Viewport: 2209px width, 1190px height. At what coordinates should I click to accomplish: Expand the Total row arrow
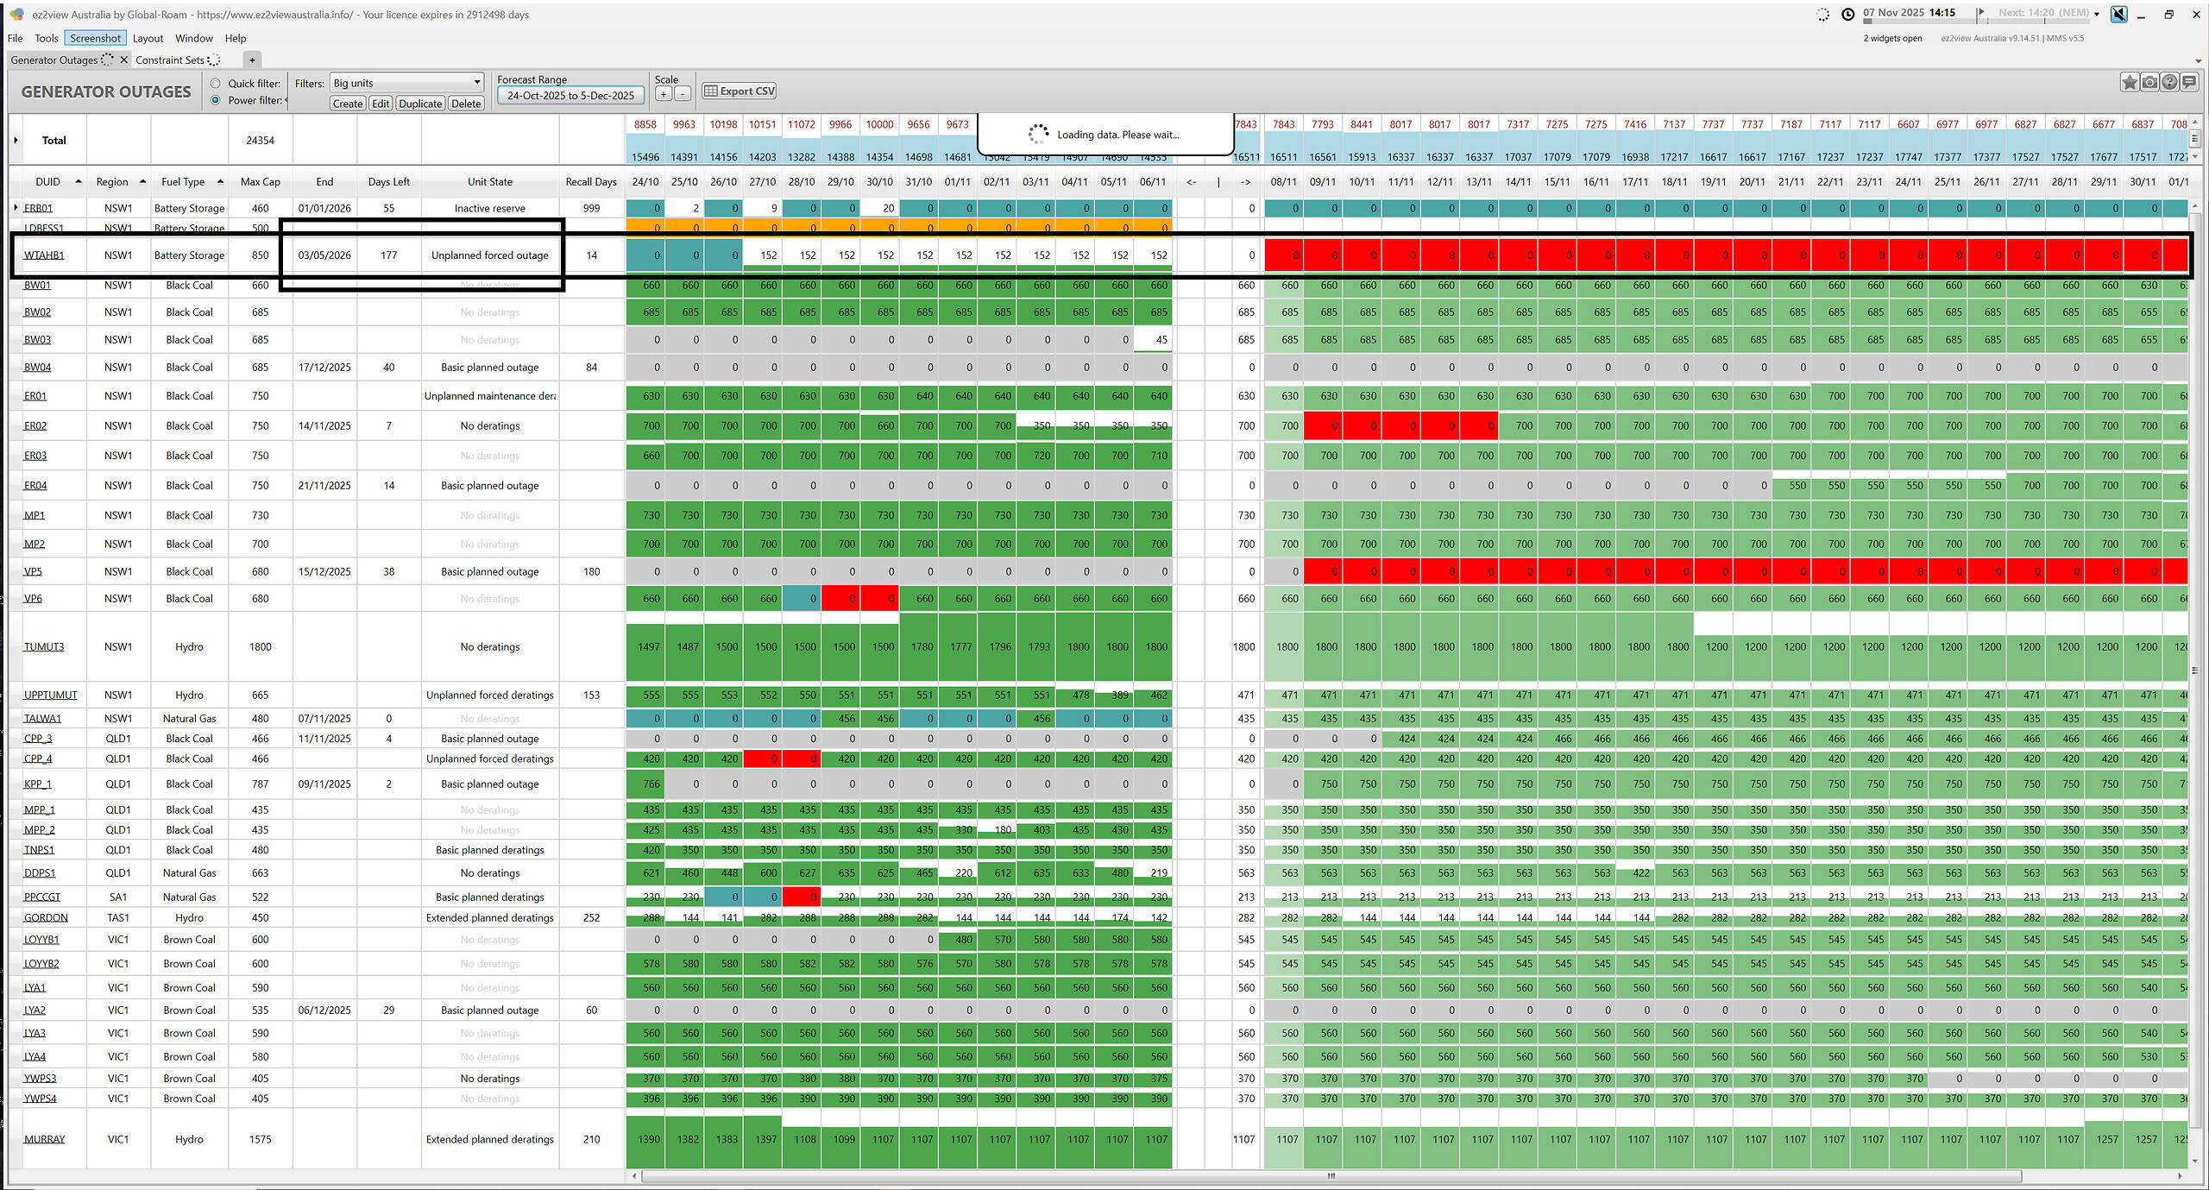(x=16, y=140)
